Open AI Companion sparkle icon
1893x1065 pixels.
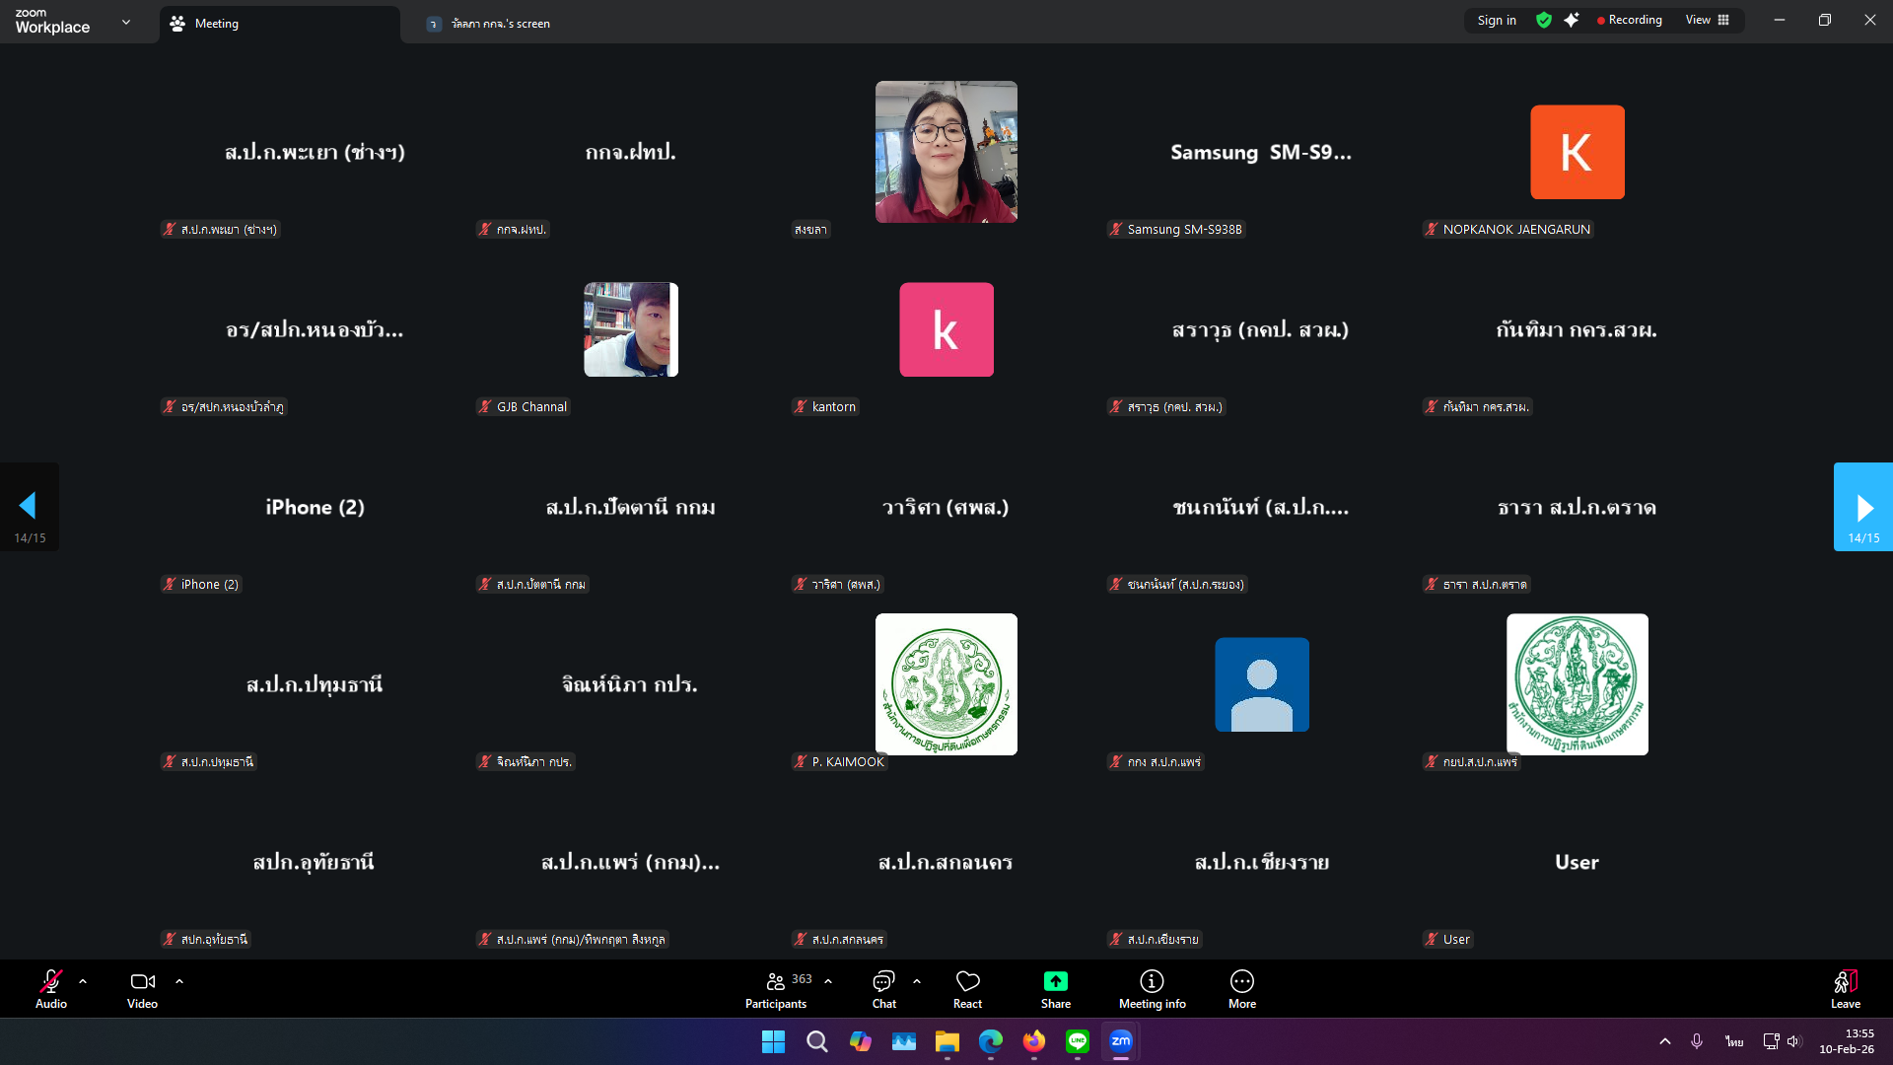tap(1572, 20)
